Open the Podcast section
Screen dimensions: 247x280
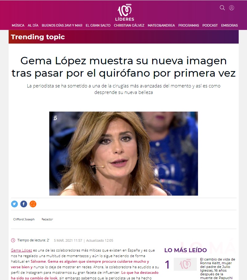(210, 25)
